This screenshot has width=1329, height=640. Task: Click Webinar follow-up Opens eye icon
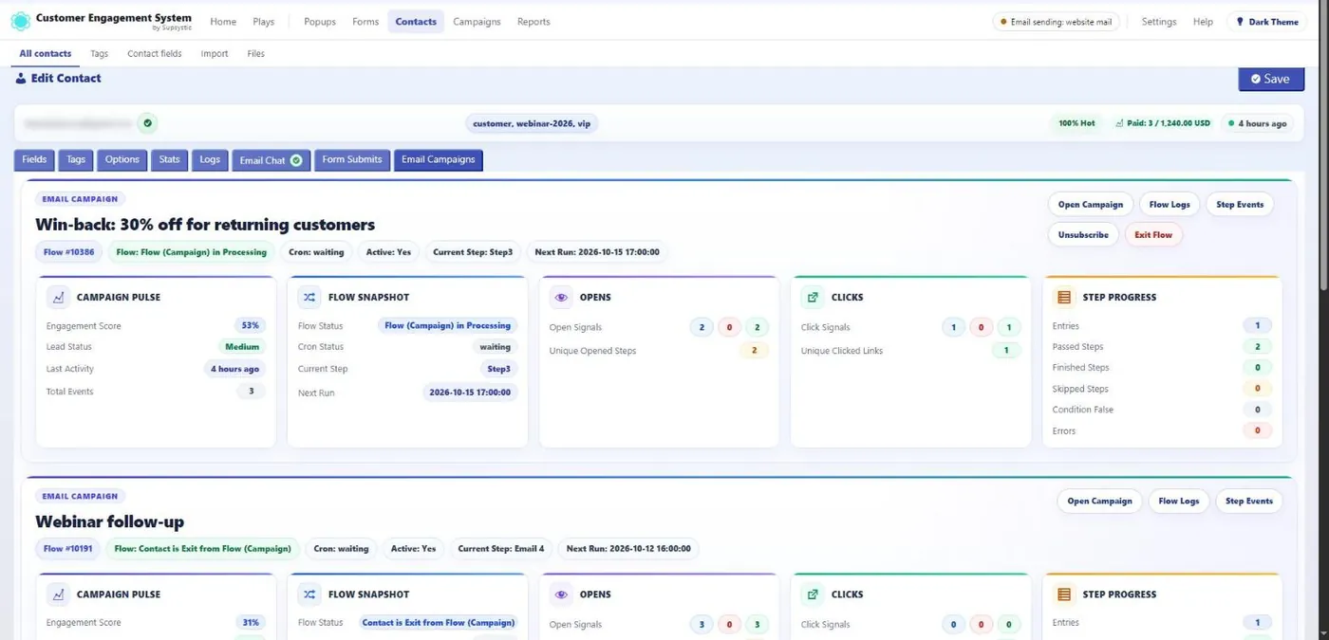tap(561, 594)
